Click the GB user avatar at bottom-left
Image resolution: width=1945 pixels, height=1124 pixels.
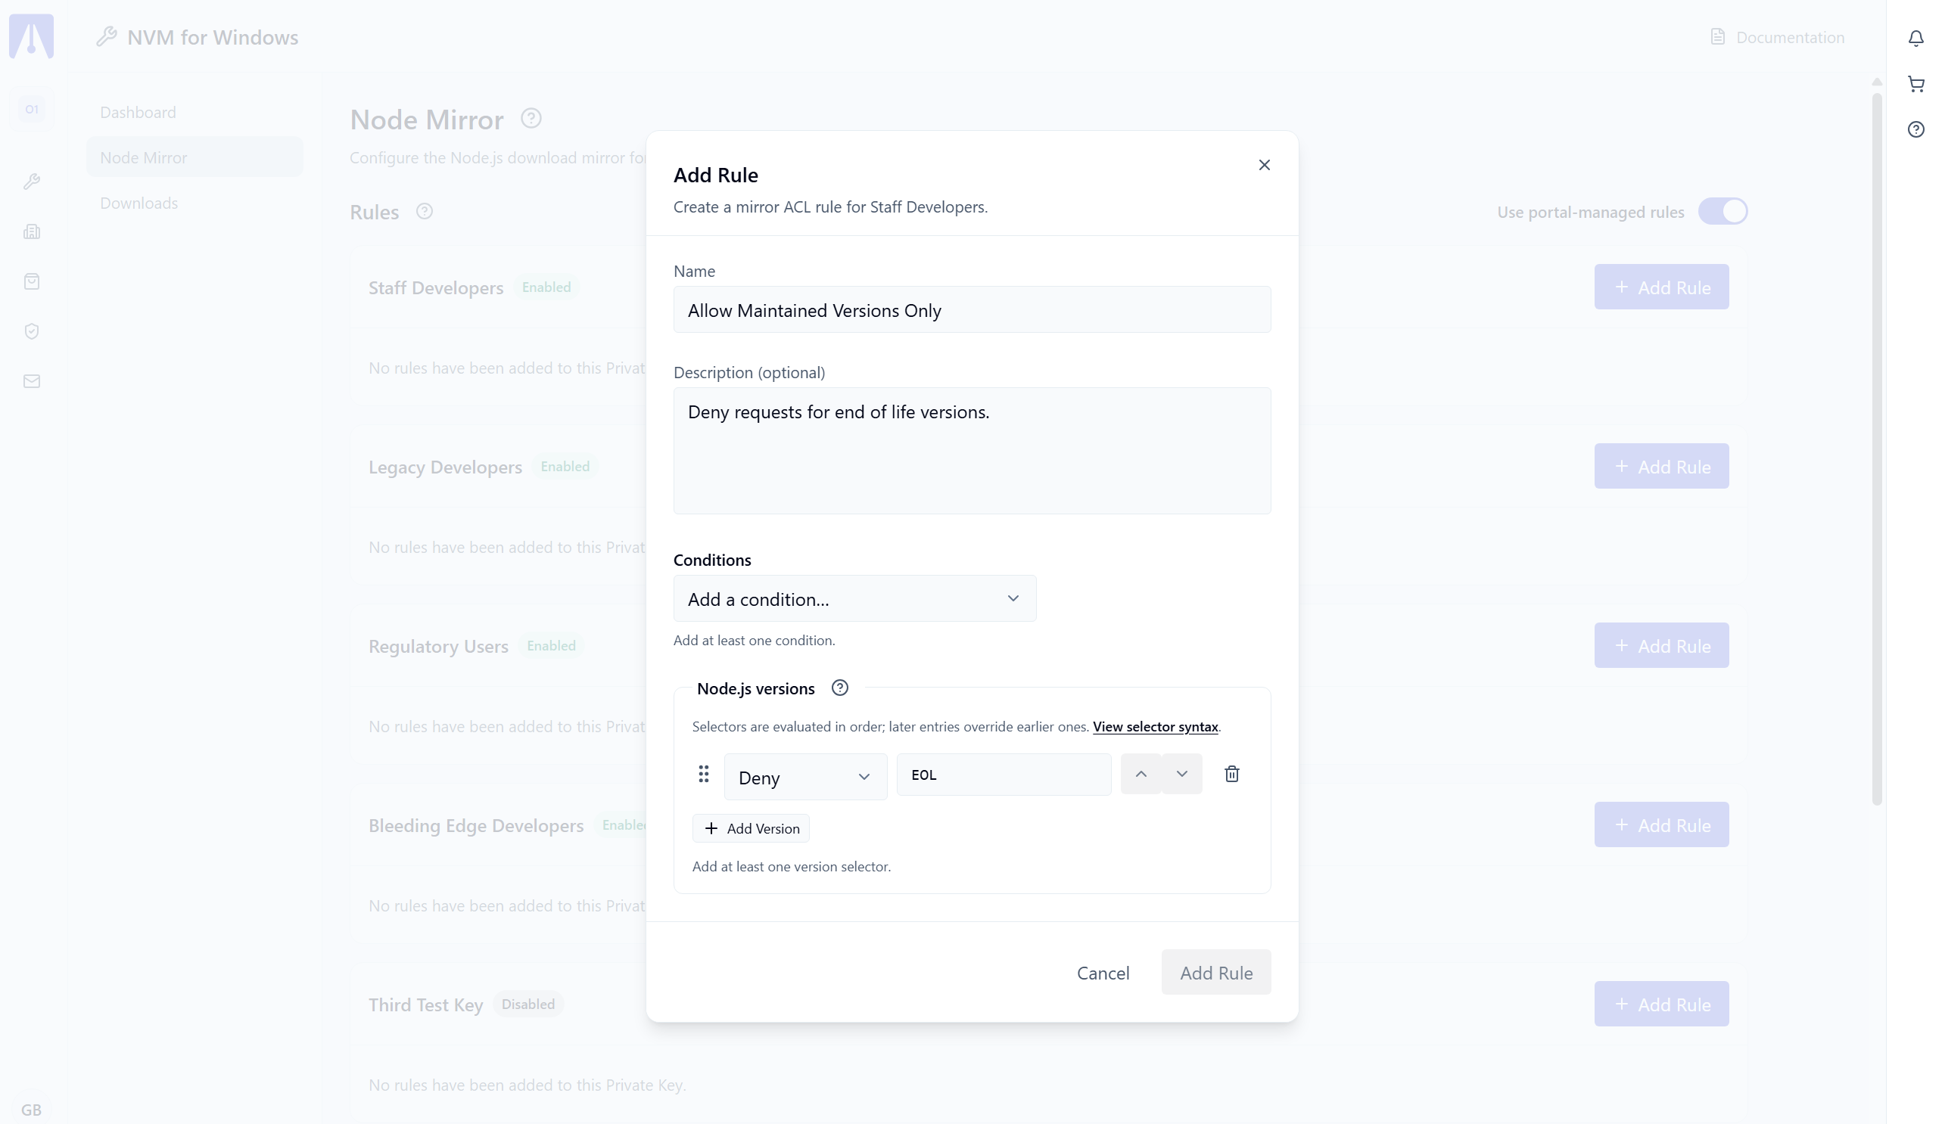(x=32, y=1110)
